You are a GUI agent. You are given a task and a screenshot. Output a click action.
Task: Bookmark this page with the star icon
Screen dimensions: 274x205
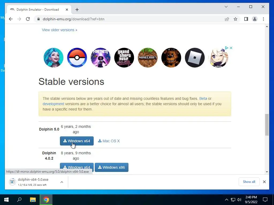[x=235, y=19]
